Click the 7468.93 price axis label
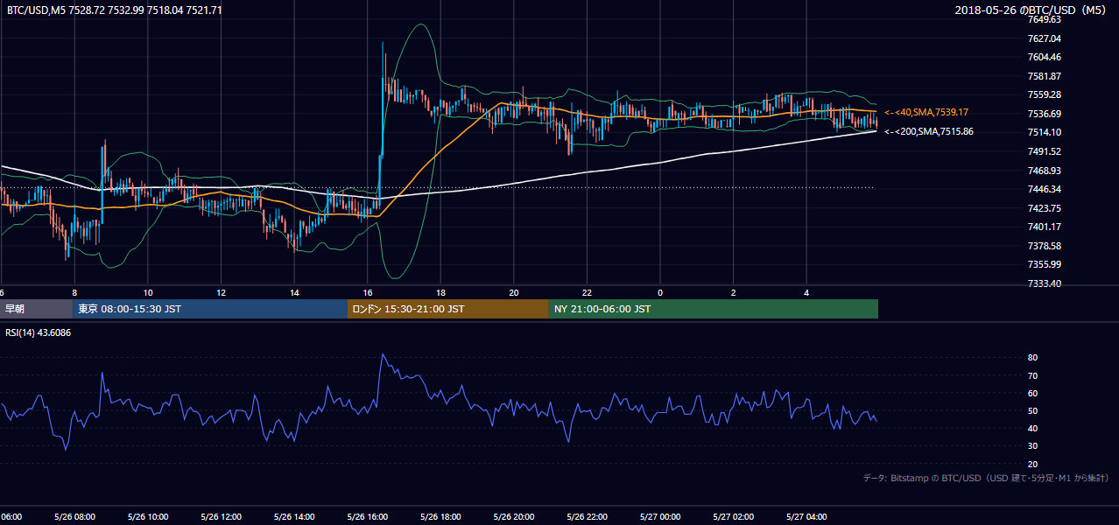 click(x=1045, y=171)
